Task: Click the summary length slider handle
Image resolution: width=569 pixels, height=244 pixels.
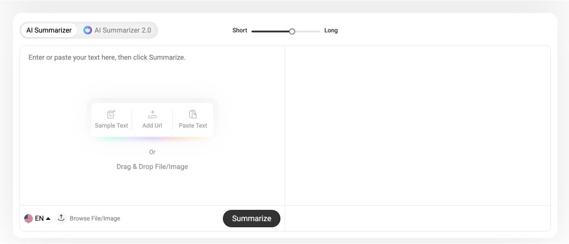Action: [292, 31]
